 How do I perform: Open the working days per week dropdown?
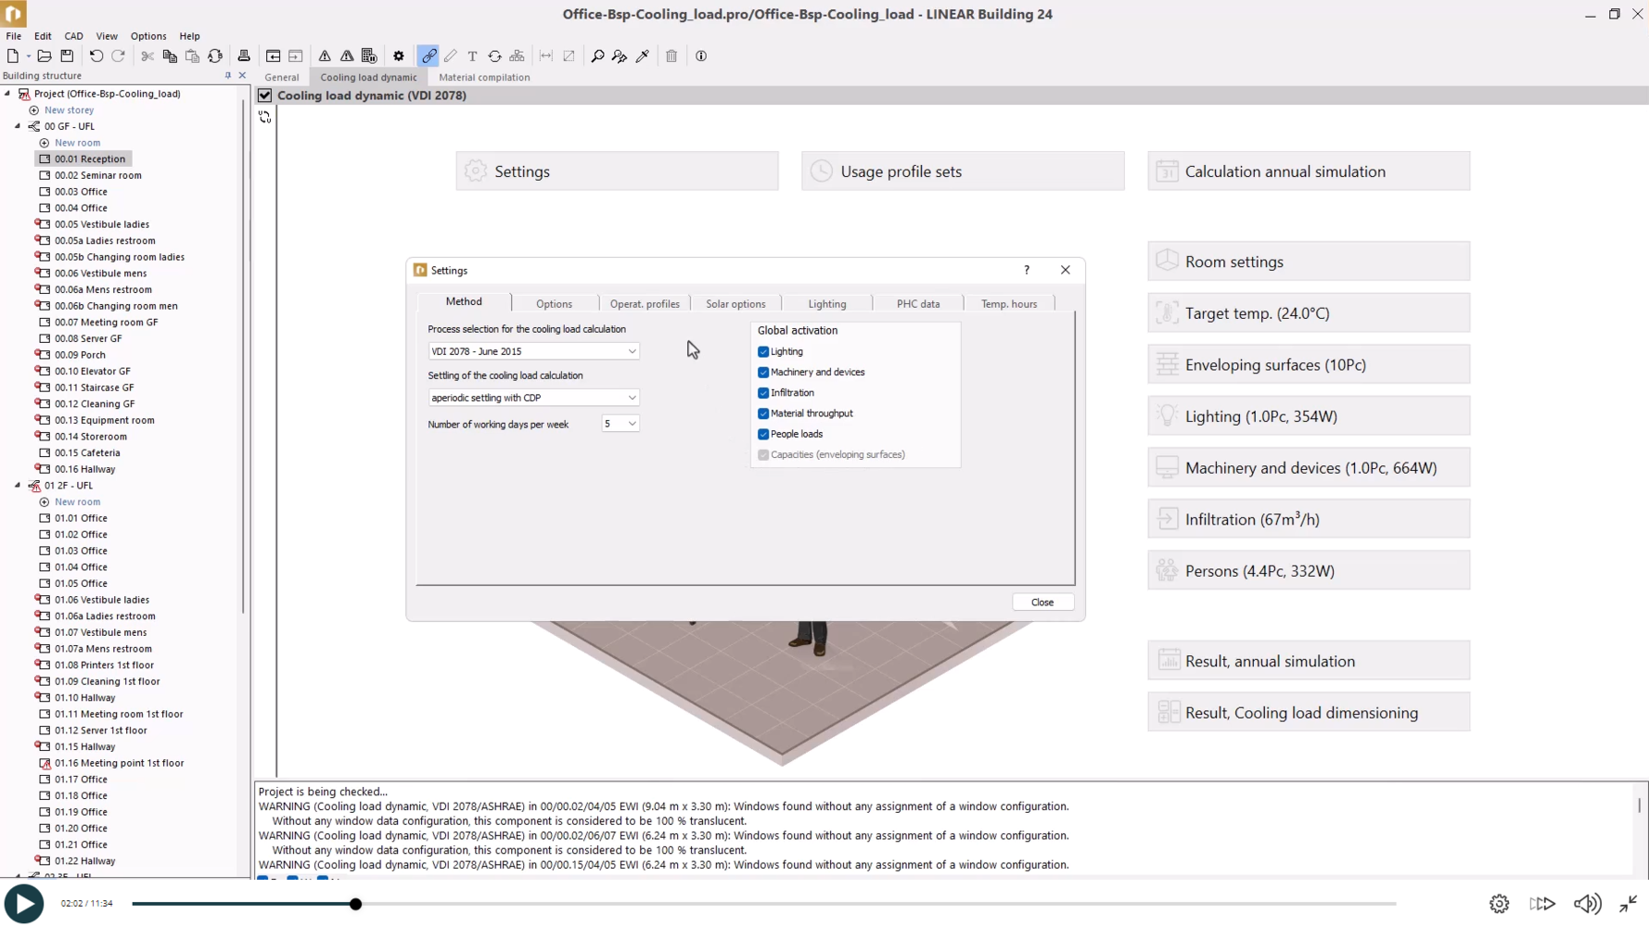point(620,424)
